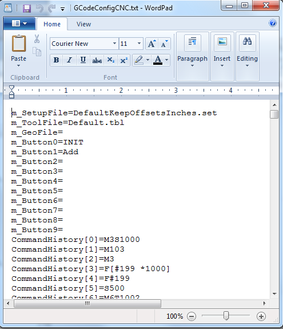Click the Grow font icon

(152, 44)
